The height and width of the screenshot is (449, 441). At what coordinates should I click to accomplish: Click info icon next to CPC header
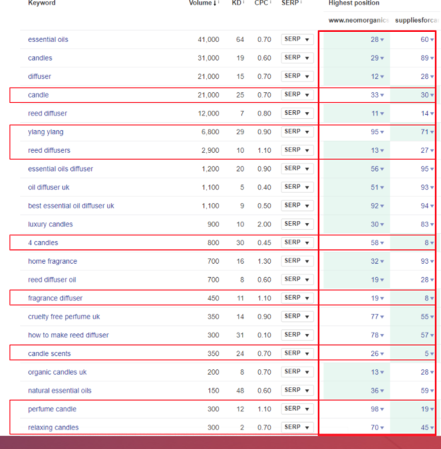tap(271, 1)
